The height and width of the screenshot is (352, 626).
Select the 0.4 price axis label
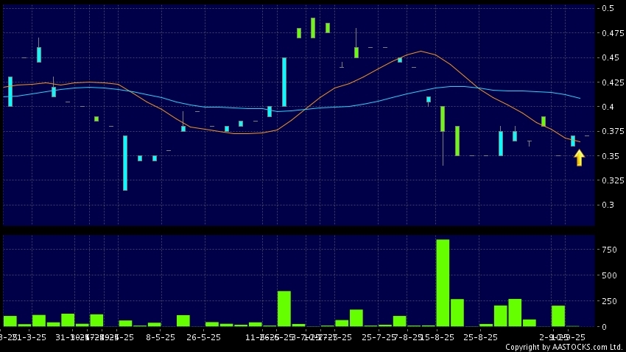pyautogui.click(x=608, y=107)
